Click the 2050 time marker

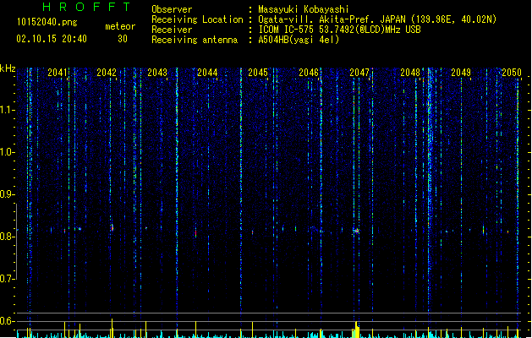[x=512, y=73]
